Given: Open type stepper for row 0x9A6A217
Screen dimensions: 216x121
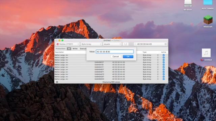Looking at the screenshot, I should tap(158, 67).
